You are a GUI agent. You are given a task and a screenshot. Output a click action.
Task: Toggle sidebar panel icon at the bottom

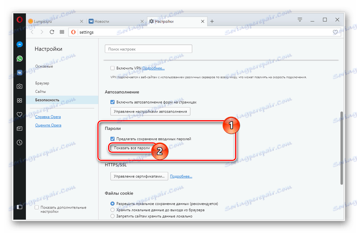click(20, 207)
